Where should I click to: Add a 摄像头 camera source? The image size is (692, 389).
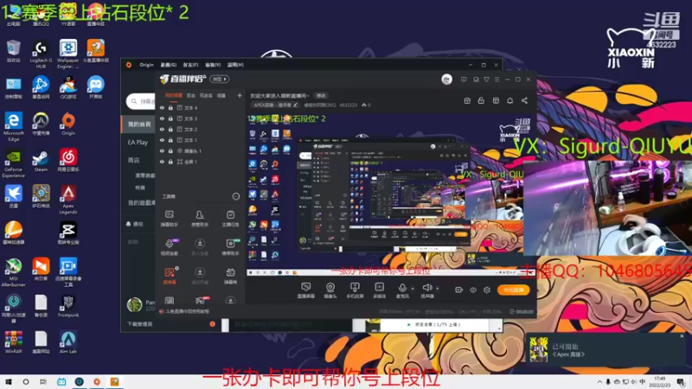point(330,290)
